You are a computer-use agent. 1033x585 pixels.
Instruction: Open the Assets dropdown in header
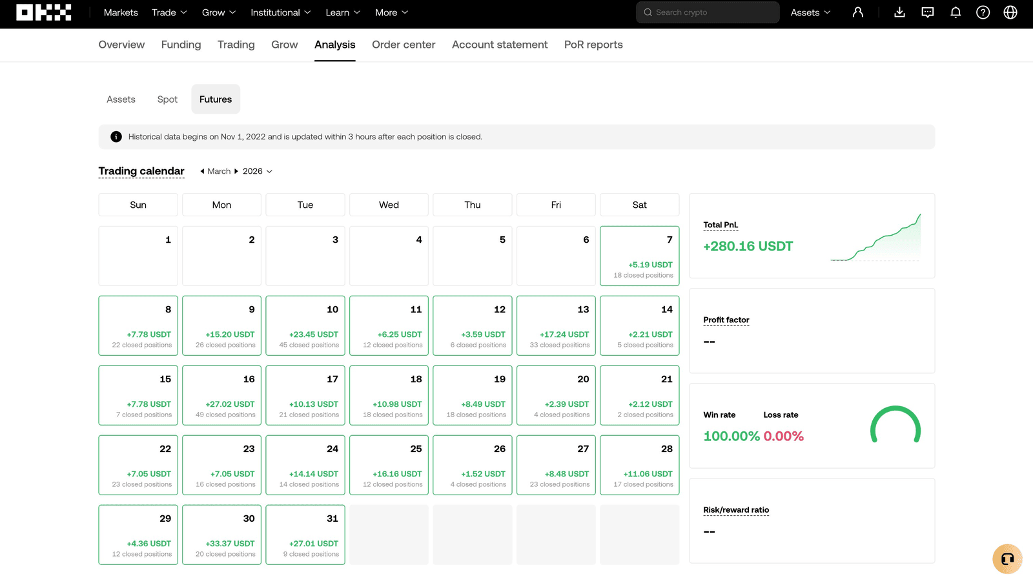[x=811, y=12]
